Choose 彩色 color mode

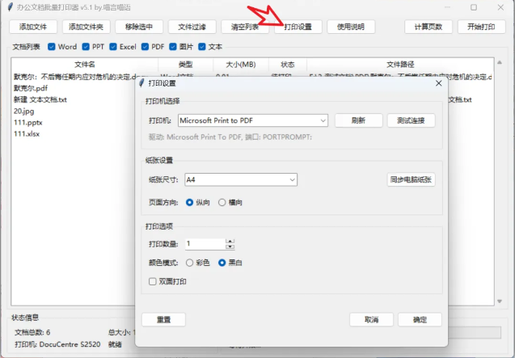coord(190,263)
